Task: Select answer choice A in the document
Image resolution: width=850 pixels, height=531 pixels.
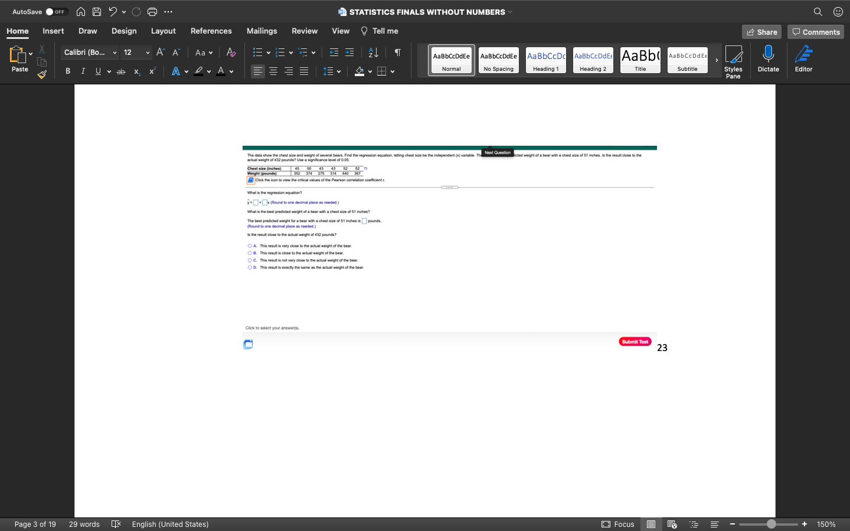Action: point(250,246)
